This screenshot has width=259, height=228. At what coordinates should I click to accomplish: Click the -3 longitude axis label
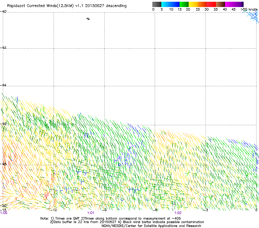[206, 210]
